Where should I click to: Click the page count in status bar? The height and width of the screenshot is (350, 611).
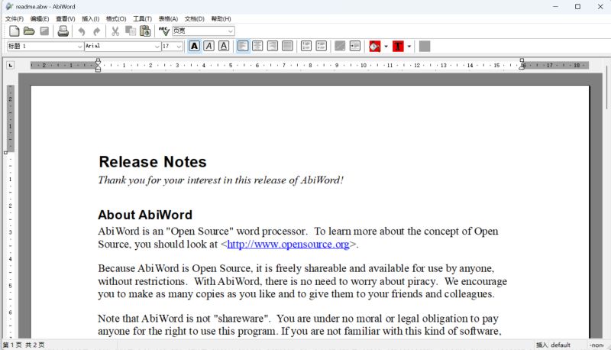pos(24,345)
